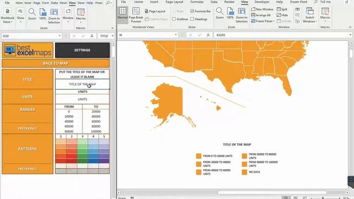354x199 pixels.
Task: Click 100% zoom icon in left window
Action: (43, 14)
